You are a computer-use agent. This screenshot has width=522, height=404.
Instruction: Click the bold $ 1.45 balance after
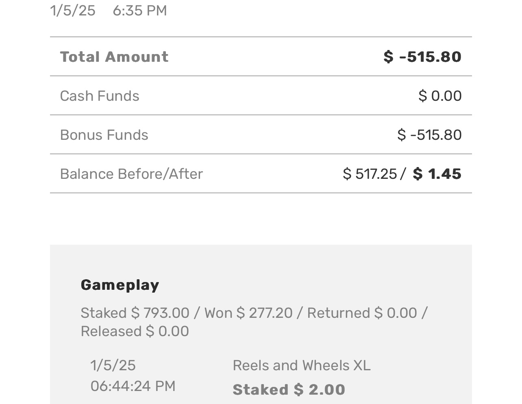click(x=437, y=174)
